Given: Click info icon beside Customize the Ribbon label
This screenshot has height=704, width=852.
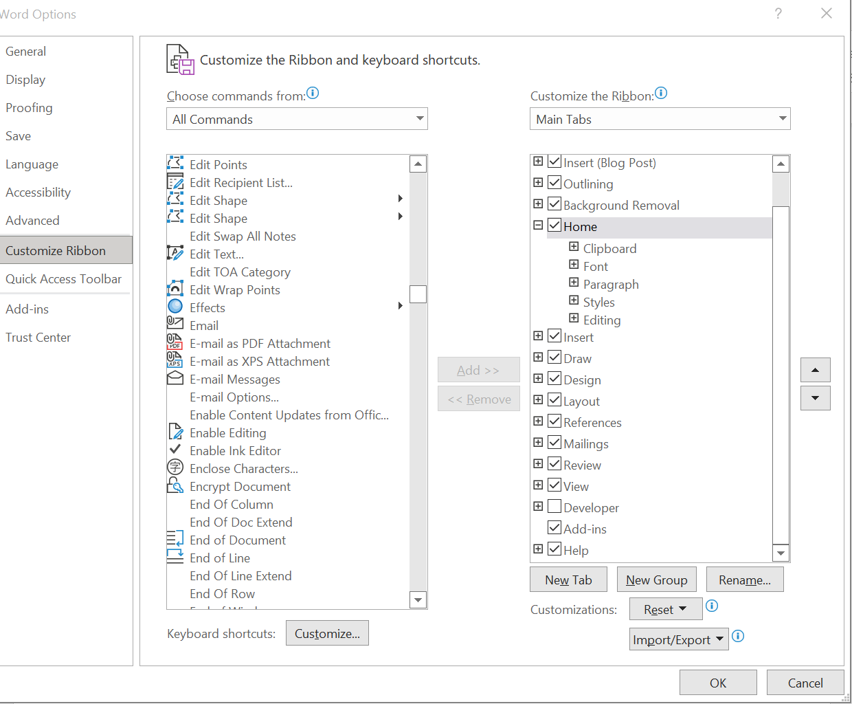Looking at the screenshot, I should [x=661, y=93].
